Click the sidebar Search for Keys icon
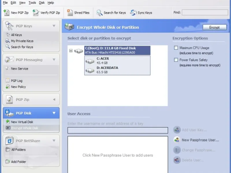The height and width of the screenshot is (173, 231). 8,47
